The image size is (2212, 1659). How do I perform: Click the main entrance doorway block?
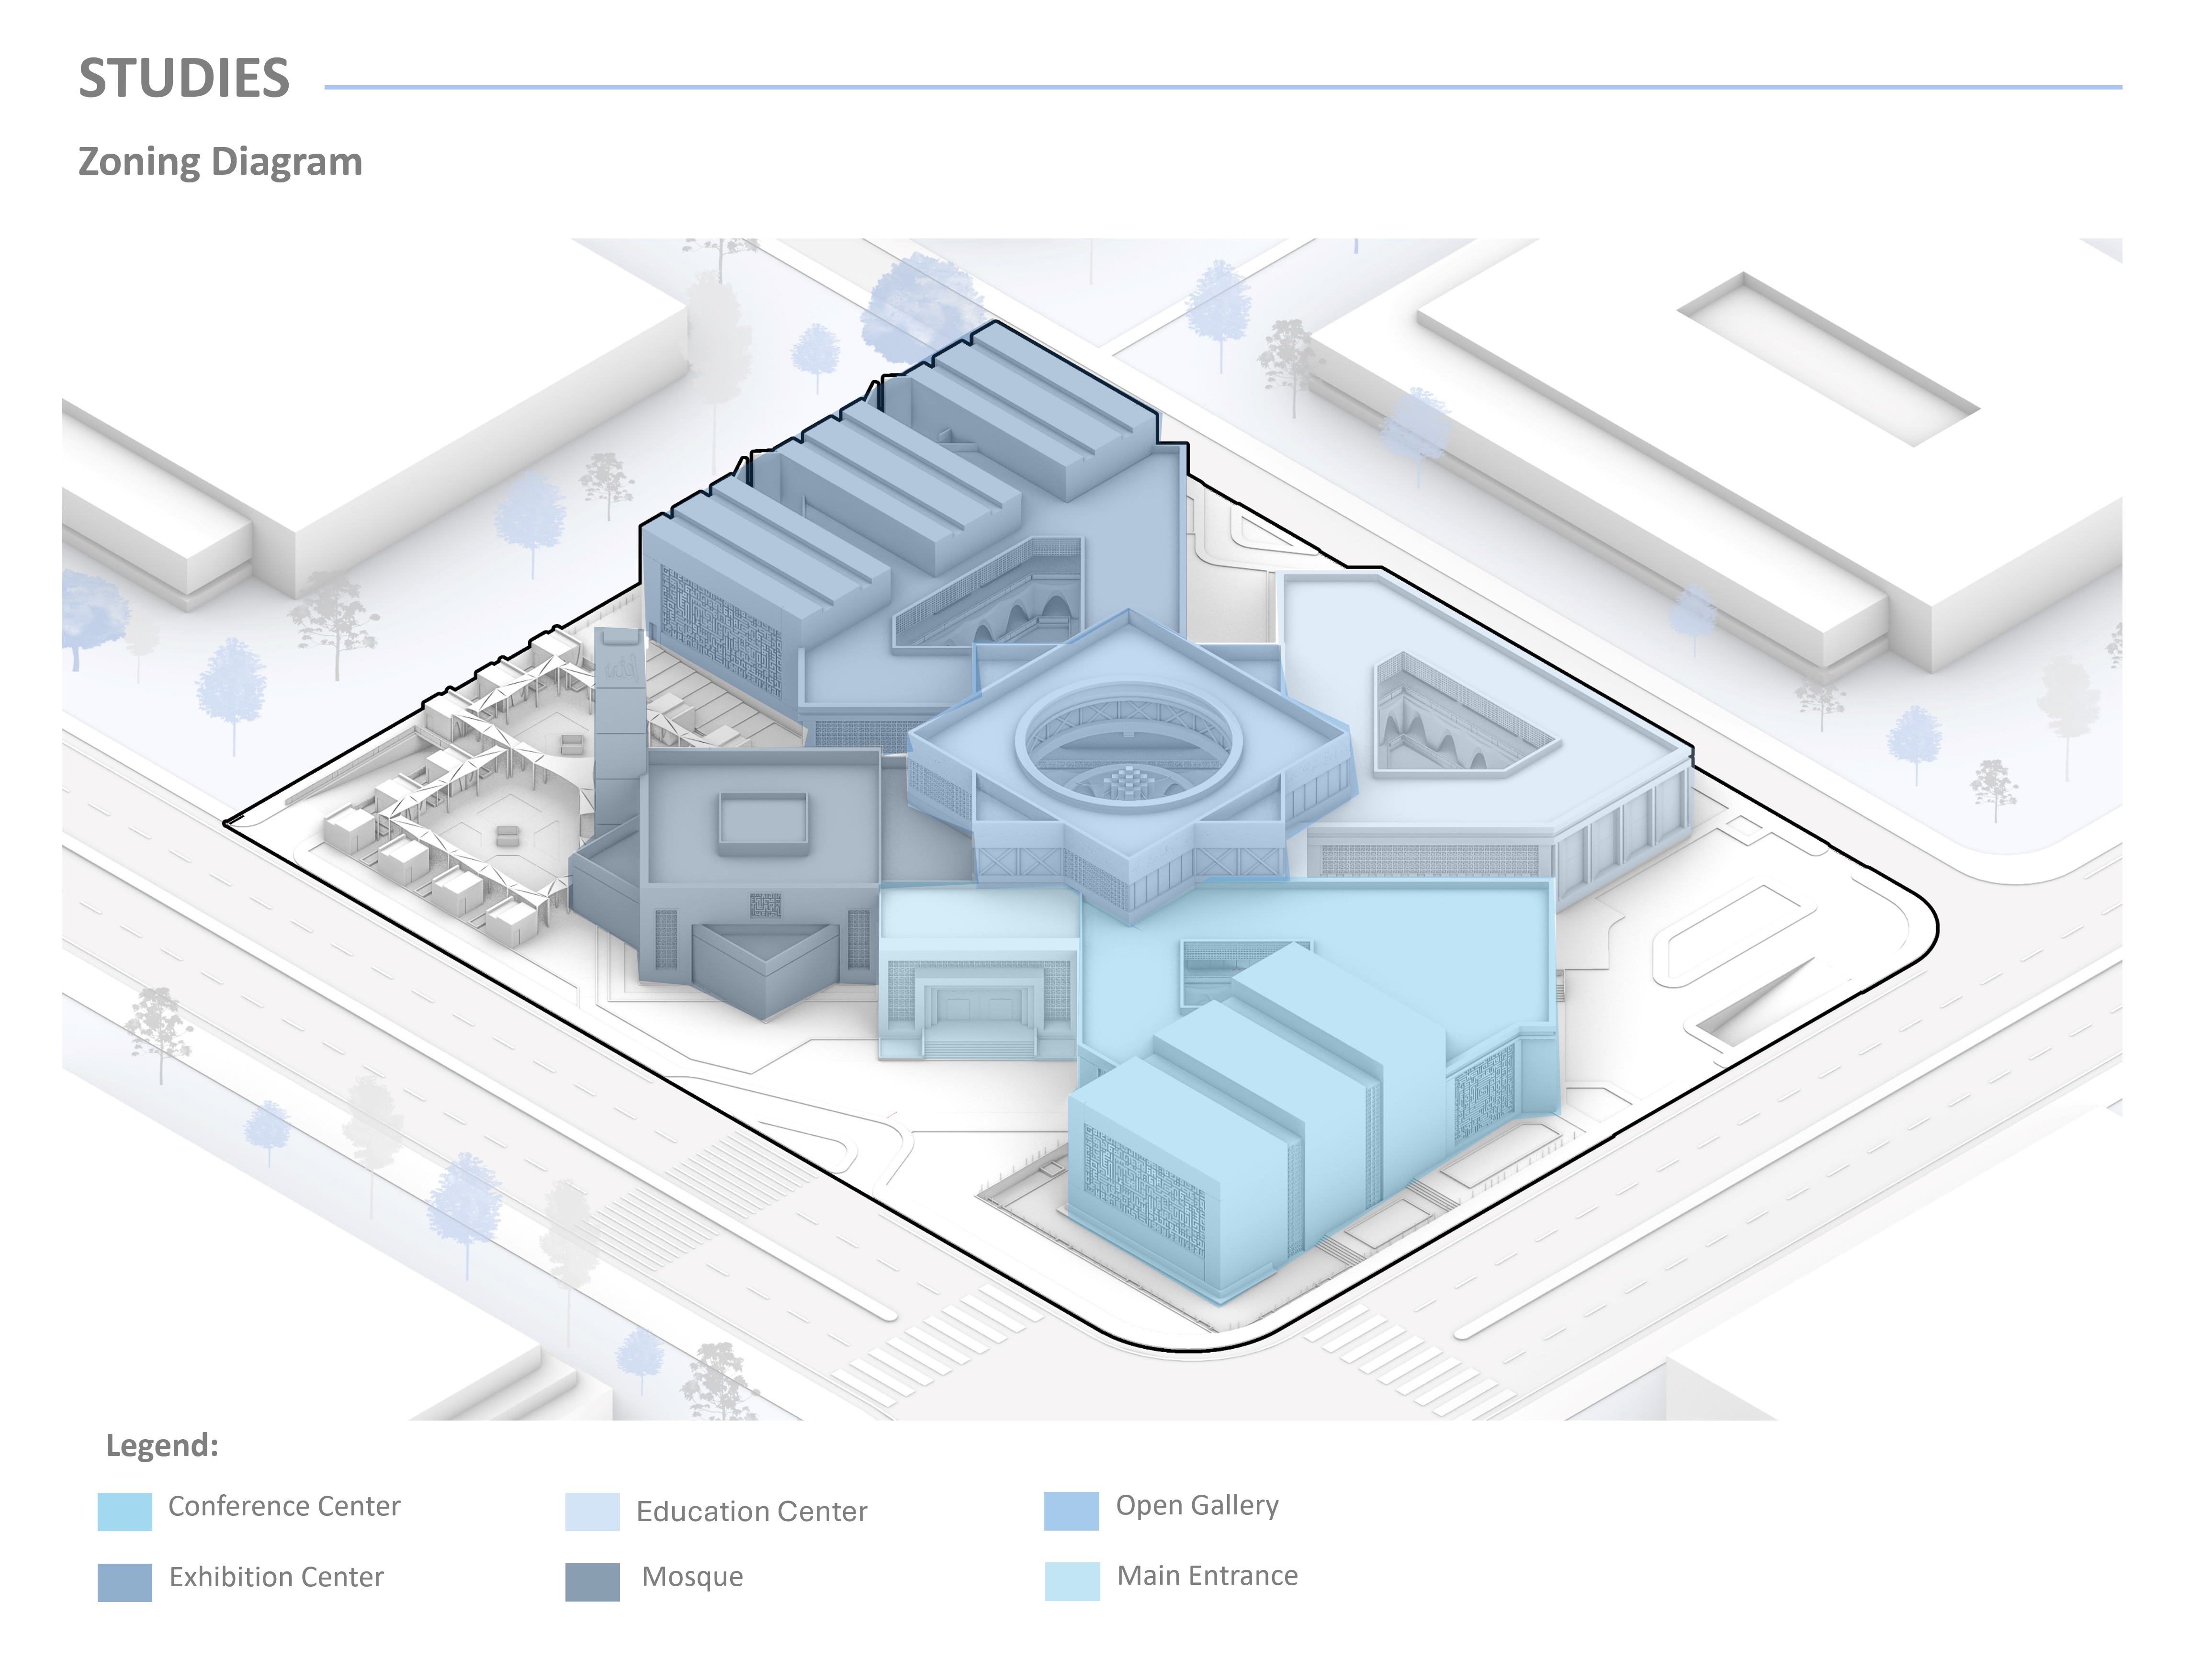tap(978, 1005)
